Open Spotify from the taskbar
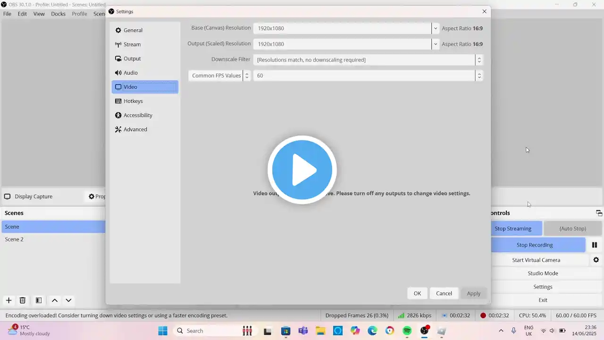The height and width of the screenshot is (340, 604). click(407, 331)
